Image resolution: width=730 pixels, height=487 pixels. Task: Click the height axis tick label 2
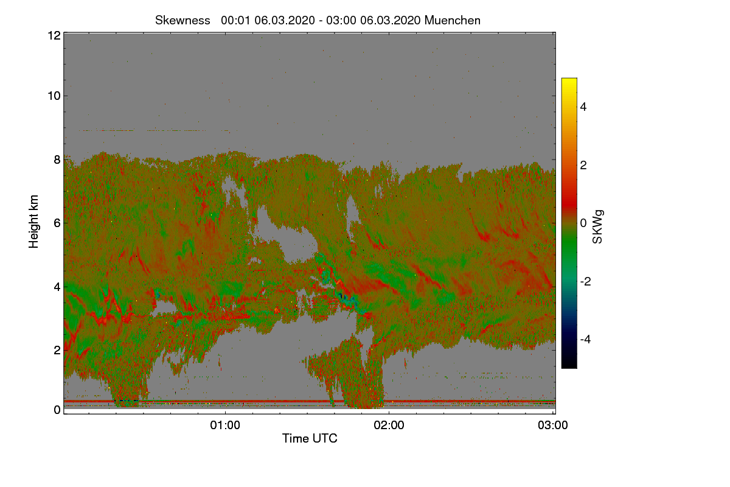(57, 349)
